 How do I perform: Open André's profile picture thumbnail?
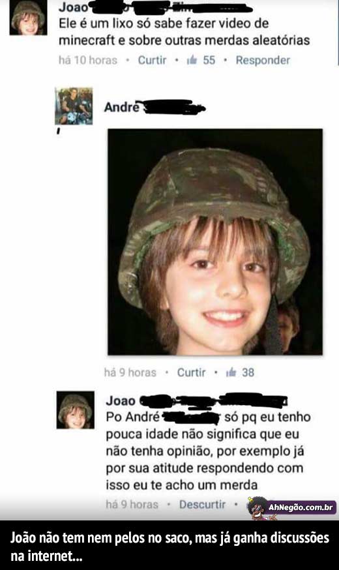74,106
